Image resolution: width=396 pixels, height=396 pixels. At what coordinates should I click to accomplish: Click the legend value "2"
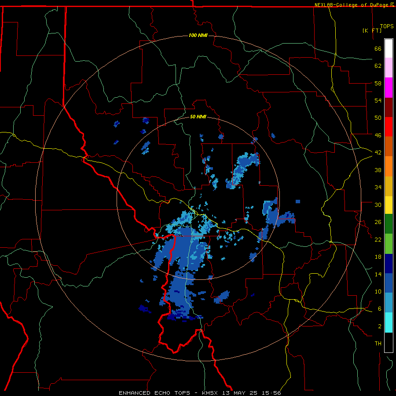coord(380,326)
